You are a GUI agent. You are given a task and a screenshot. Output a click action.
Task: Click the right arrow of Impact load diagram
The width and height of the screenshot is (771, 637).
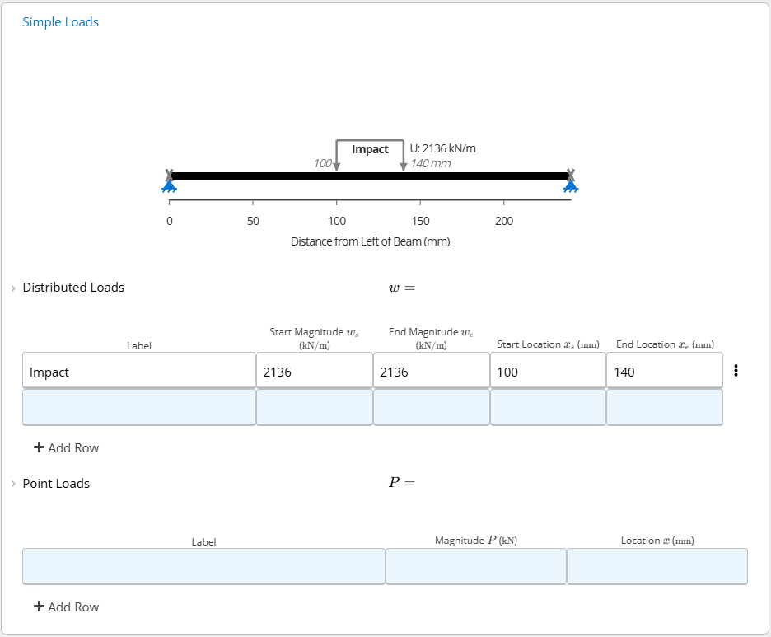click(403, 166)
